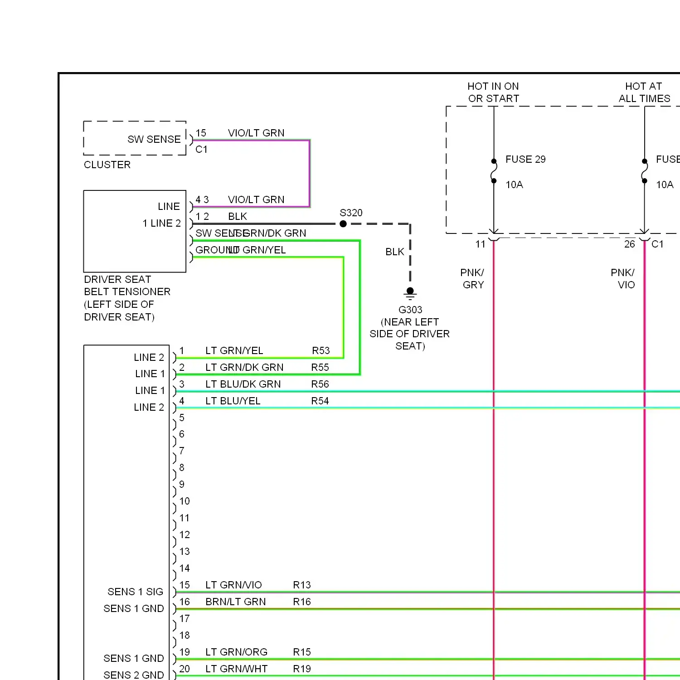Viewport: 680px width, 680px height.
Task: Click circuit code R19
Action: tap(302, 669)
